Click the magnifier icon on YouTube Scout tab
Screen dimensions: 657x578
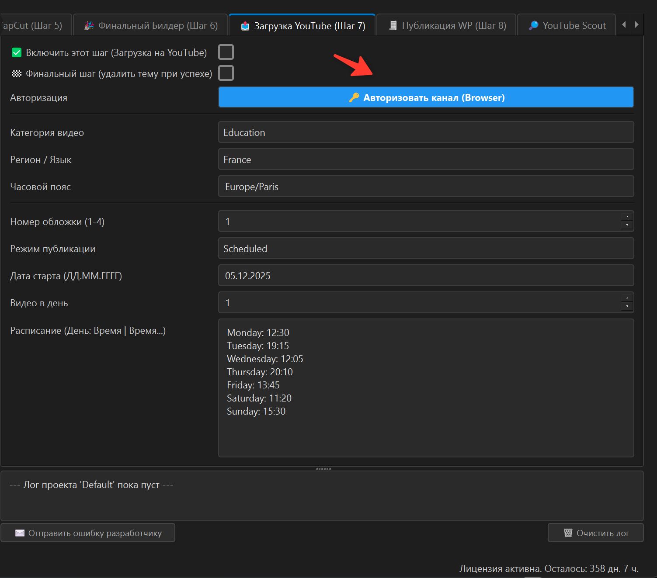click(x=533, y=26)
